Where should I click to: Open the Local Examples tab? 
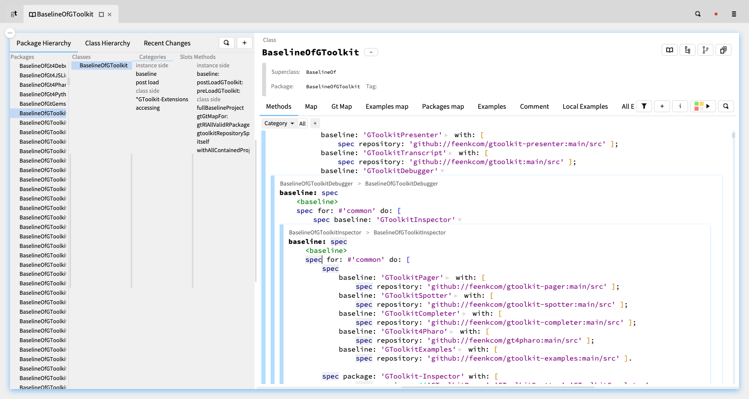coord(585,106)
